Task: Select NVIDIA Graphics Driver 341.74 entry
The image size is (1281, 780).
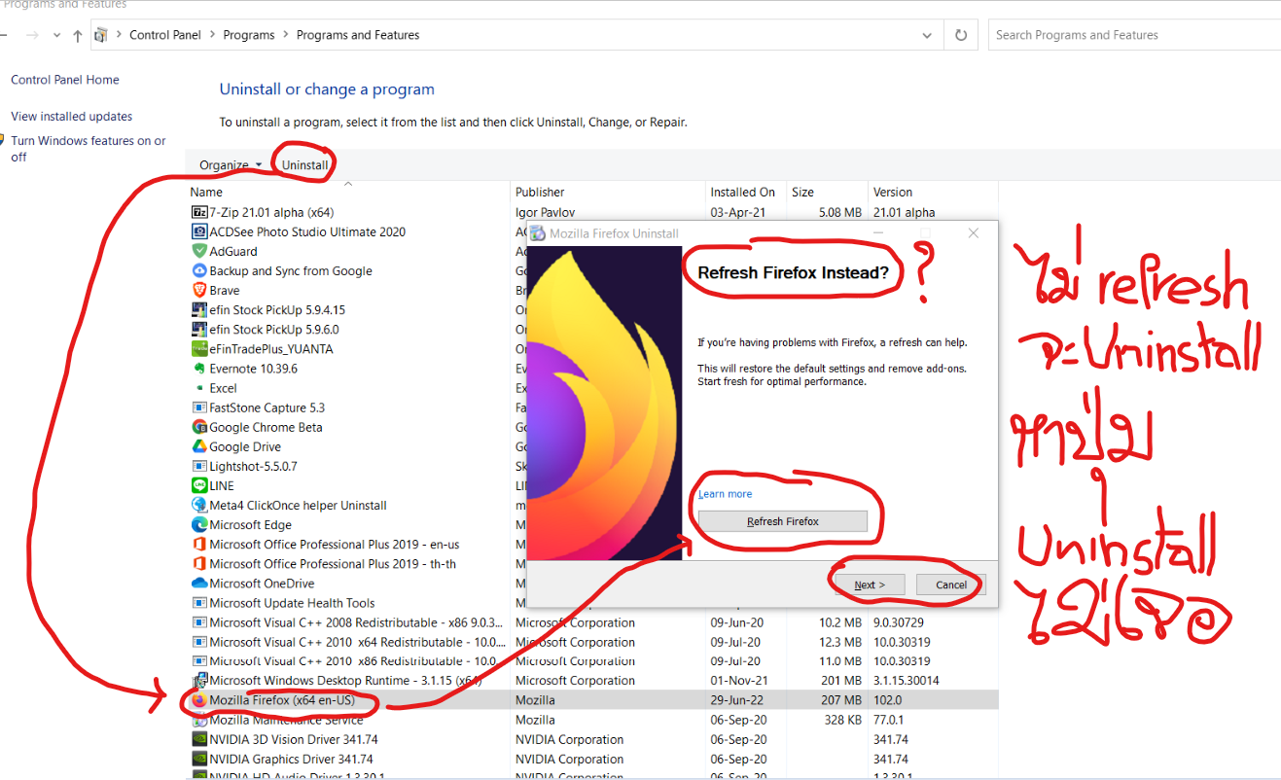Action: click(291, 759)
